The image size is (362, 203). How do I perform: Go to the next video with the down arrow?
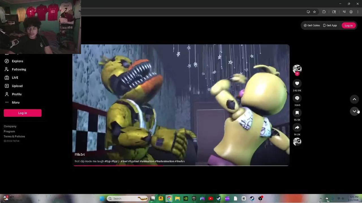(354, 111)
